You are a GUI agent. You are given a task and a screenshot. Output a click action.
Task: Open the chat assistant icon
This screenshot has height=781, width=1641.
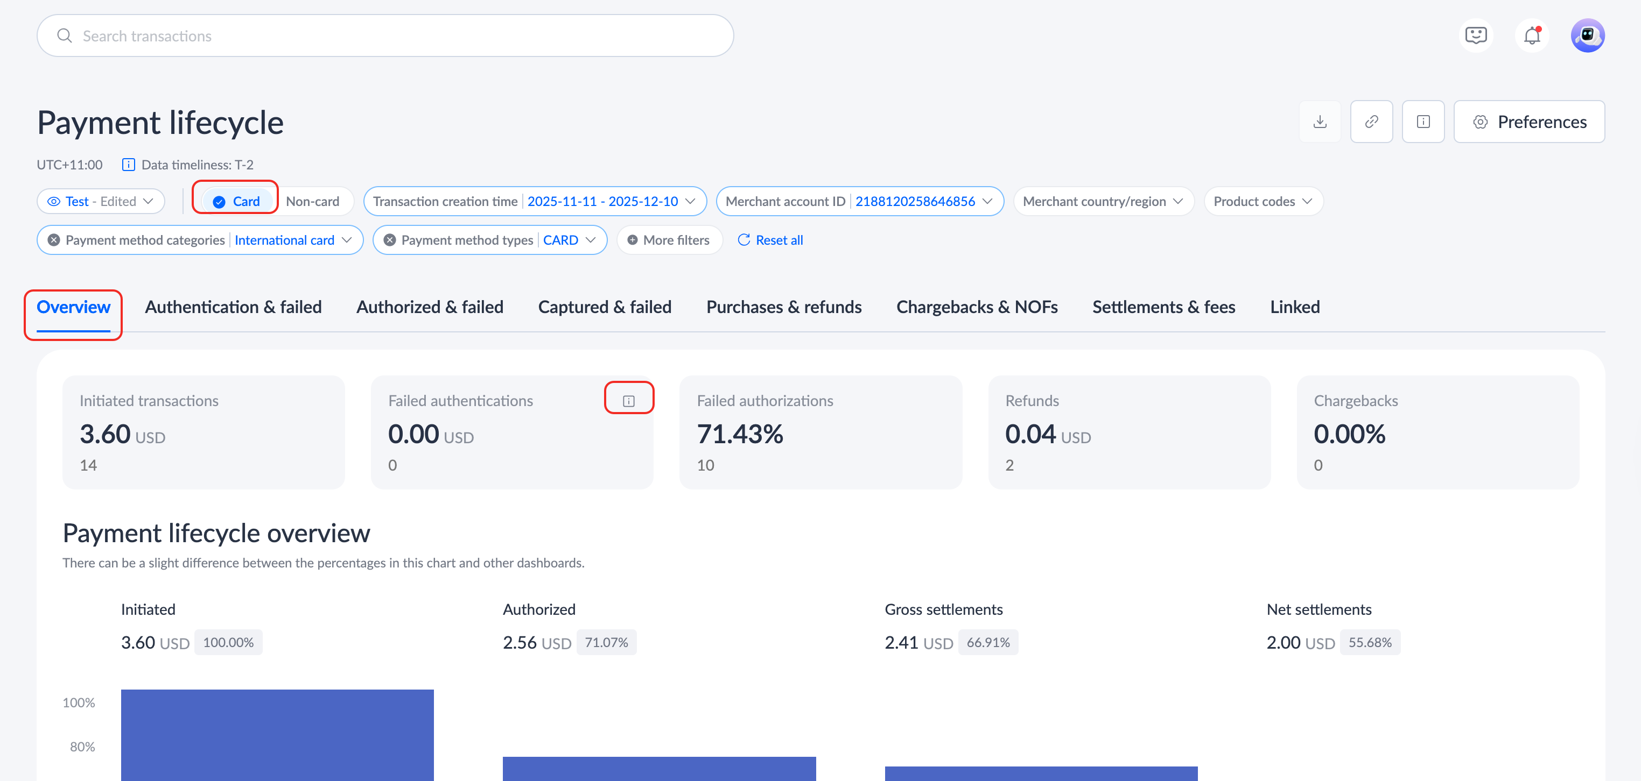pos(1475,35)
